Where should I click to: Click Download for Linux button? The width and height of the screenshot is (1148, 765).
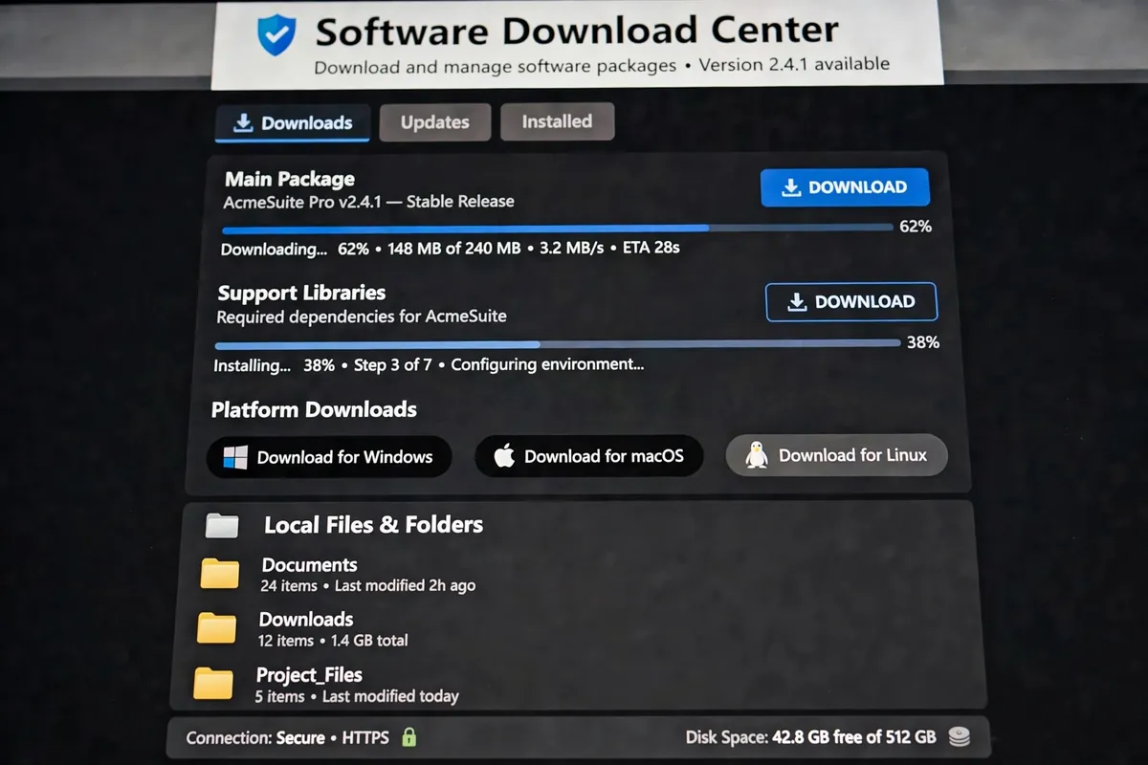pos(837,455)
